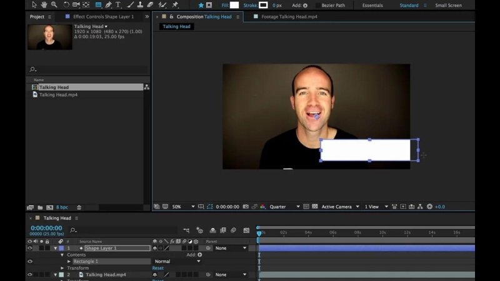Select the Pen tool

click(108, 5)
